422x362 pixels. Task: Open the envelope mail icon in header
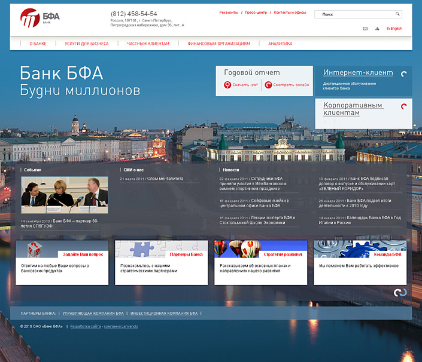[x=365, y=29]
